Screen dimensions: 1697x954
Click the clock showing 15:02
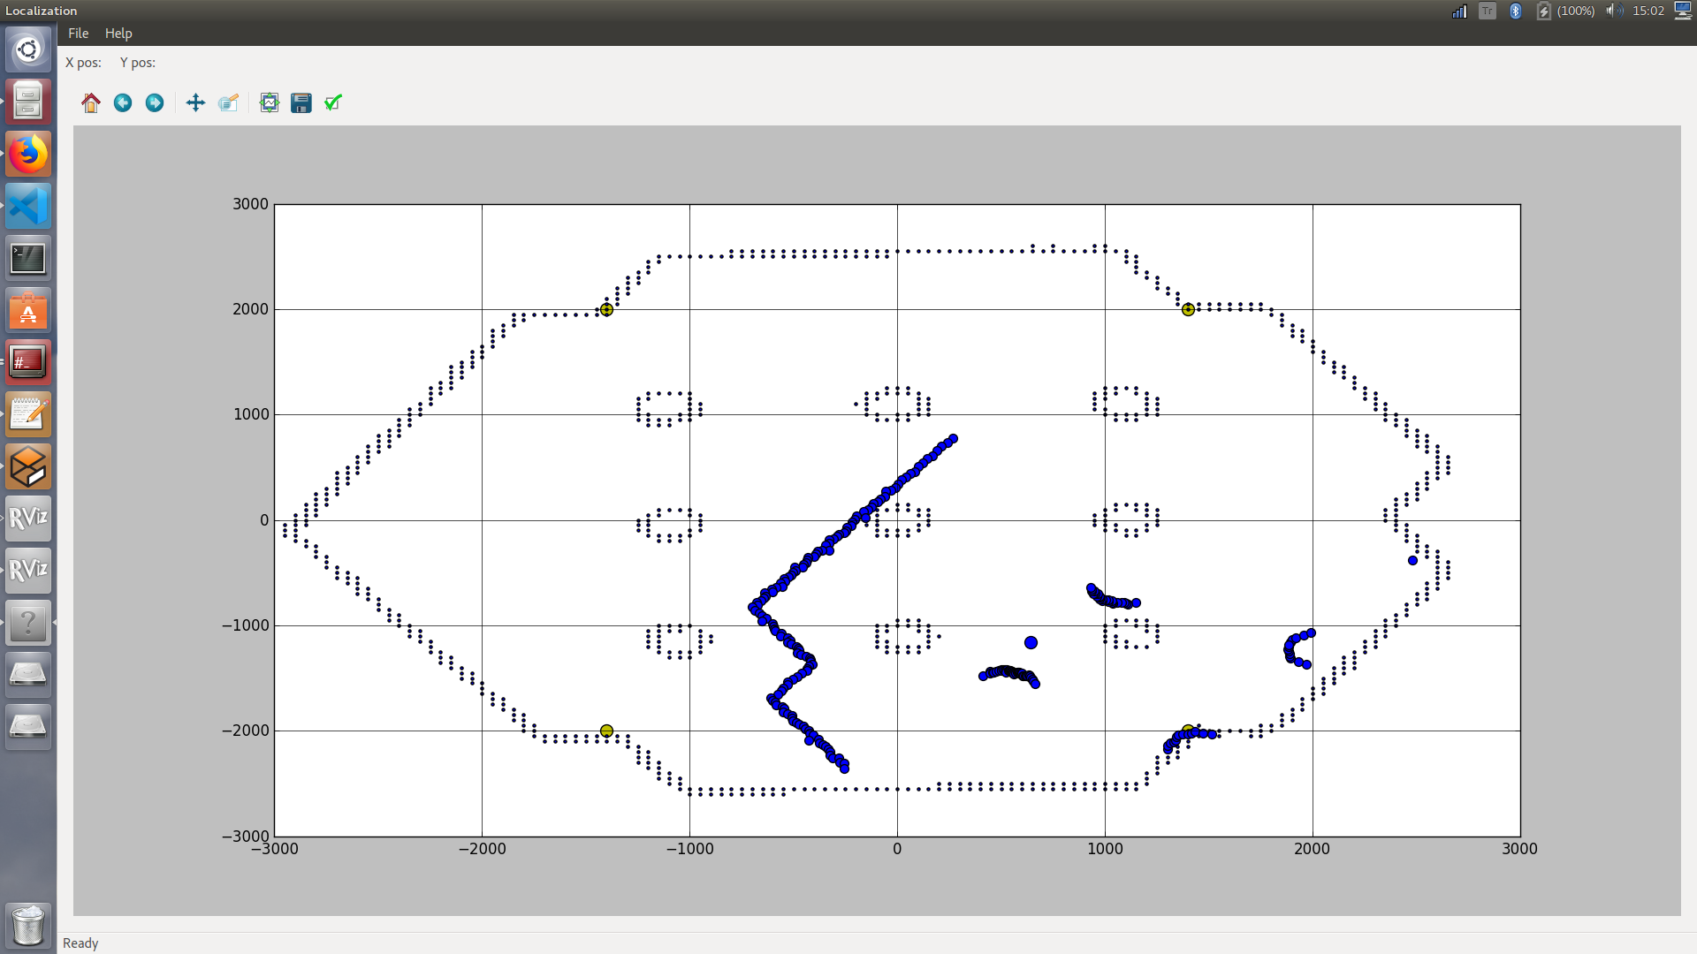(x=1648, y=11)
